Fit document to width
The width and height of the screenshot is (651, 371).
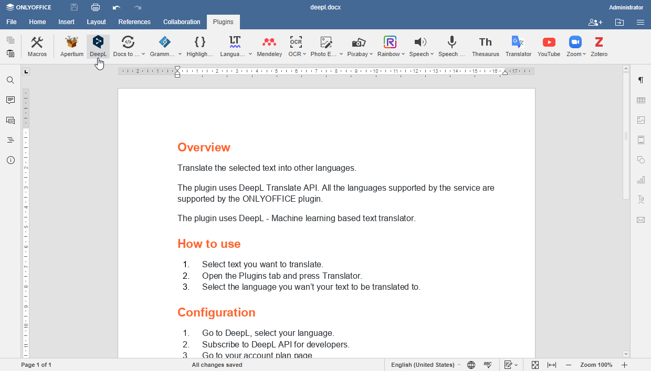pyautogui.click(x=552, y=365)
